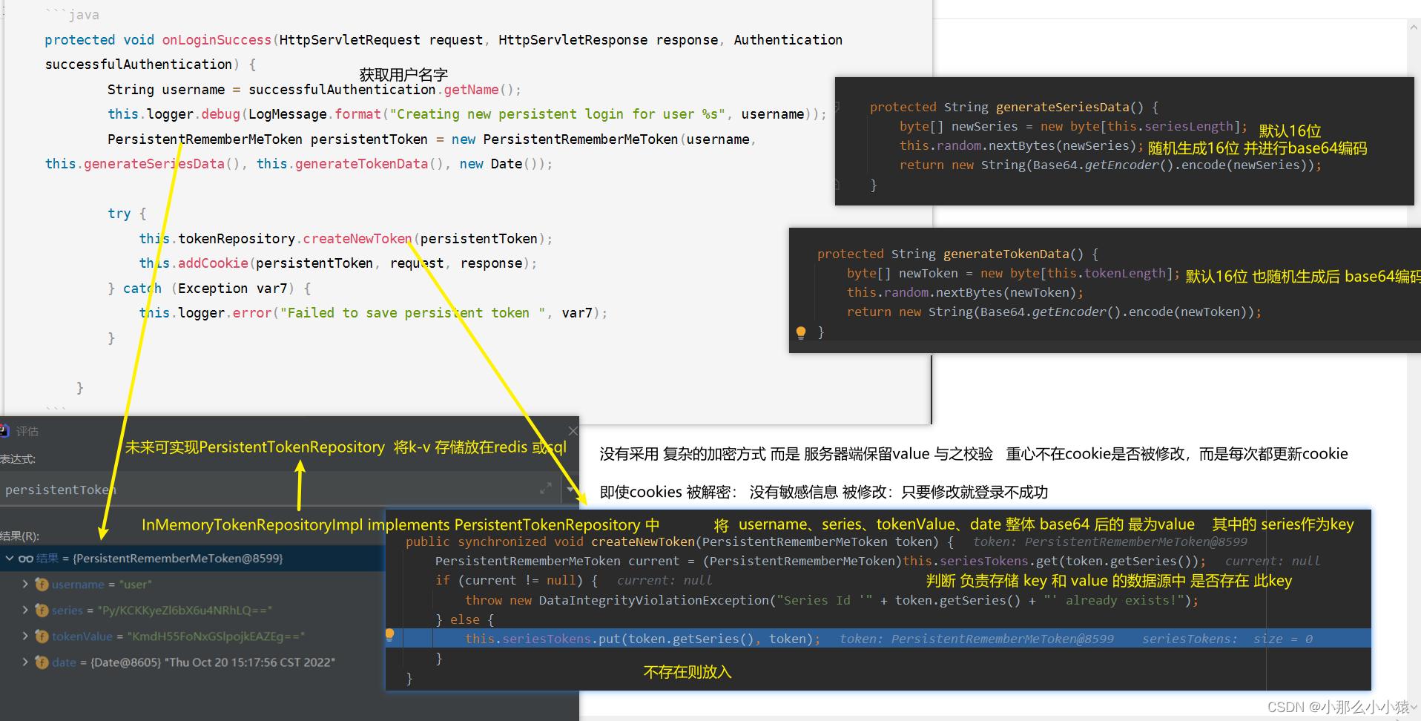
Task: Select the series value row
Action: point(193,610)
